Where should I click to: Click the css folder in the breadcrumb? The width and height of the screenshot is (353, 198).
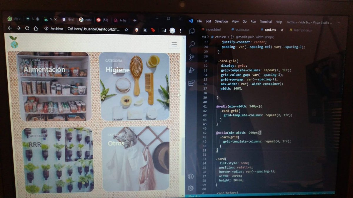(204, 37)
